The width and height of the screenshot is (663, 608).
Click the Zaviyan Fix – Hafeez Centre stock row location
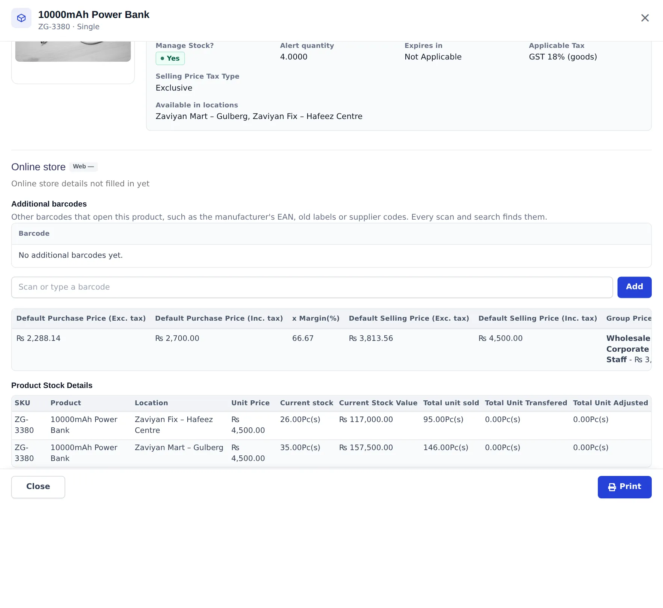coord(174,425)
